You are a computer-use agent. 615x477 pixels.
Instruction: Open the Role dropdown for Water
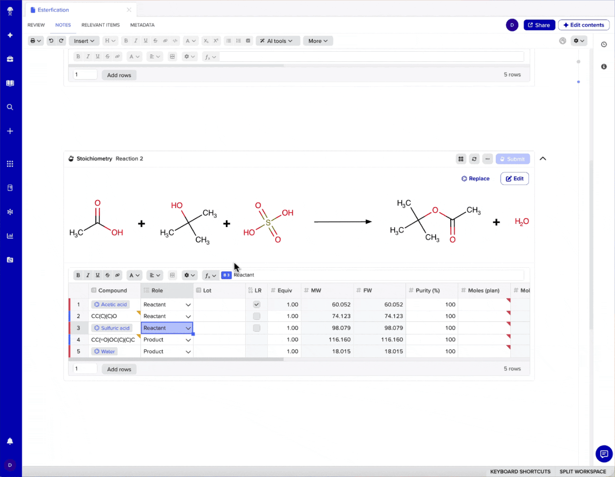coord(188,352)
